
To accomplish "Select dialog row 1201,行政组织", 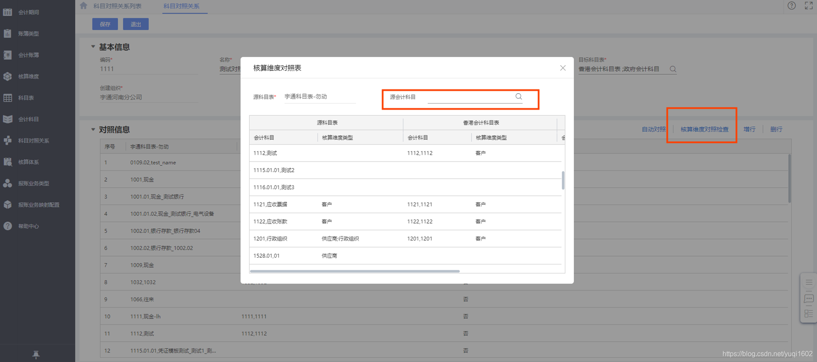I will coord(405,238).
